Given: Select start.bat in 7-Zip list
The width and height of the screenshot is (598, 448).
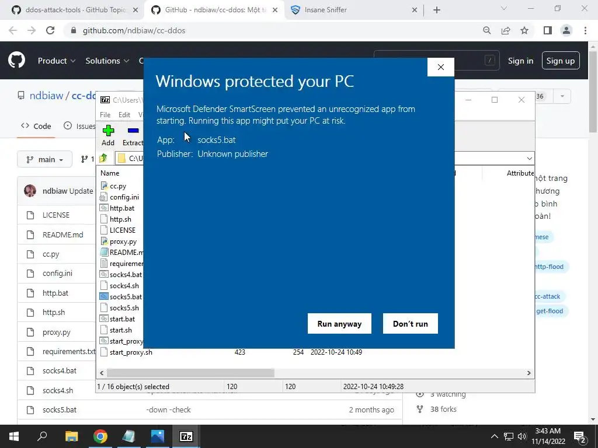Looking at the screenshot, I should (x=122, y=318).
